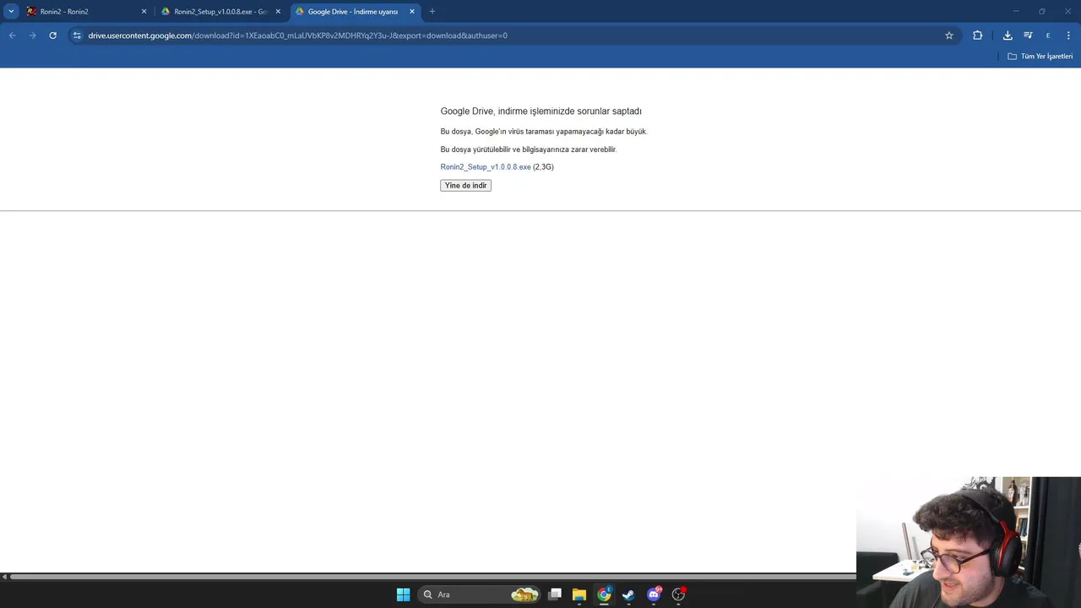Open the Chrome extensions puzzle menu
This screenshot has width=1081, height=608.
click(x=978, y=35)
